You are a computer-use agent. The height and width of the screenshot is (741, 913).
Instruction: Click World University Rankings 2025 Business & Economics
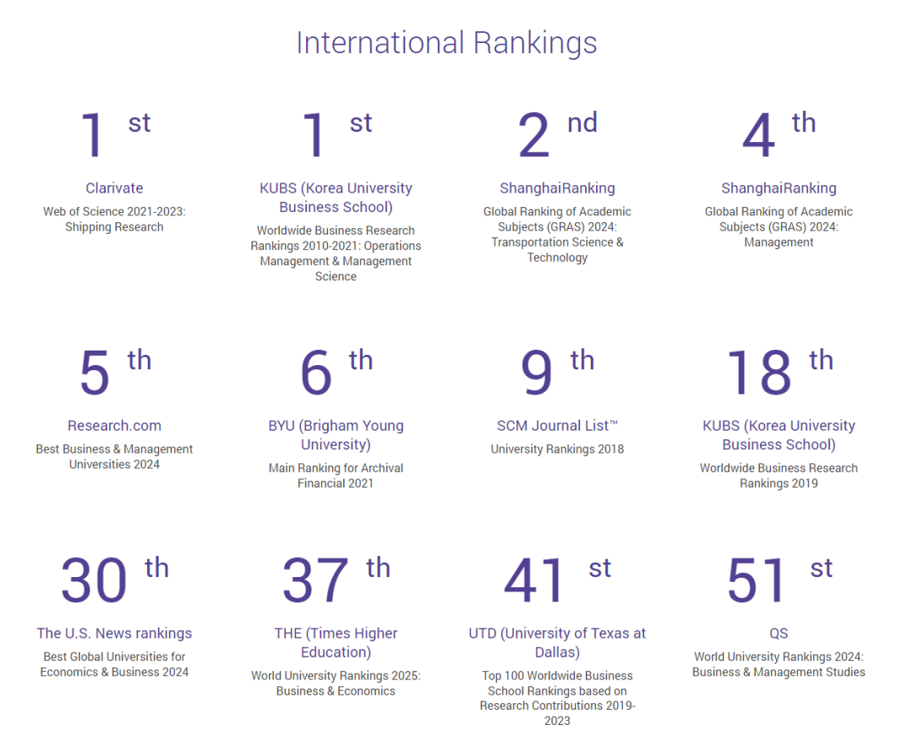(x=336, y=684)
